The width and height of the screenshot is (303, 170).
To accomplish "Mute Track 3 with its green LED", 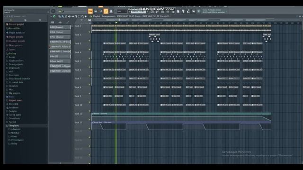I will pos(89,50).
